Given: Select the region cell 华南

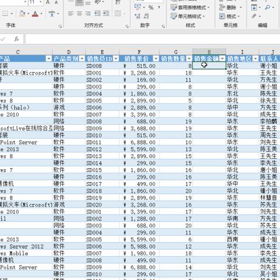Looking at the screenshot, I should (242, 219).
